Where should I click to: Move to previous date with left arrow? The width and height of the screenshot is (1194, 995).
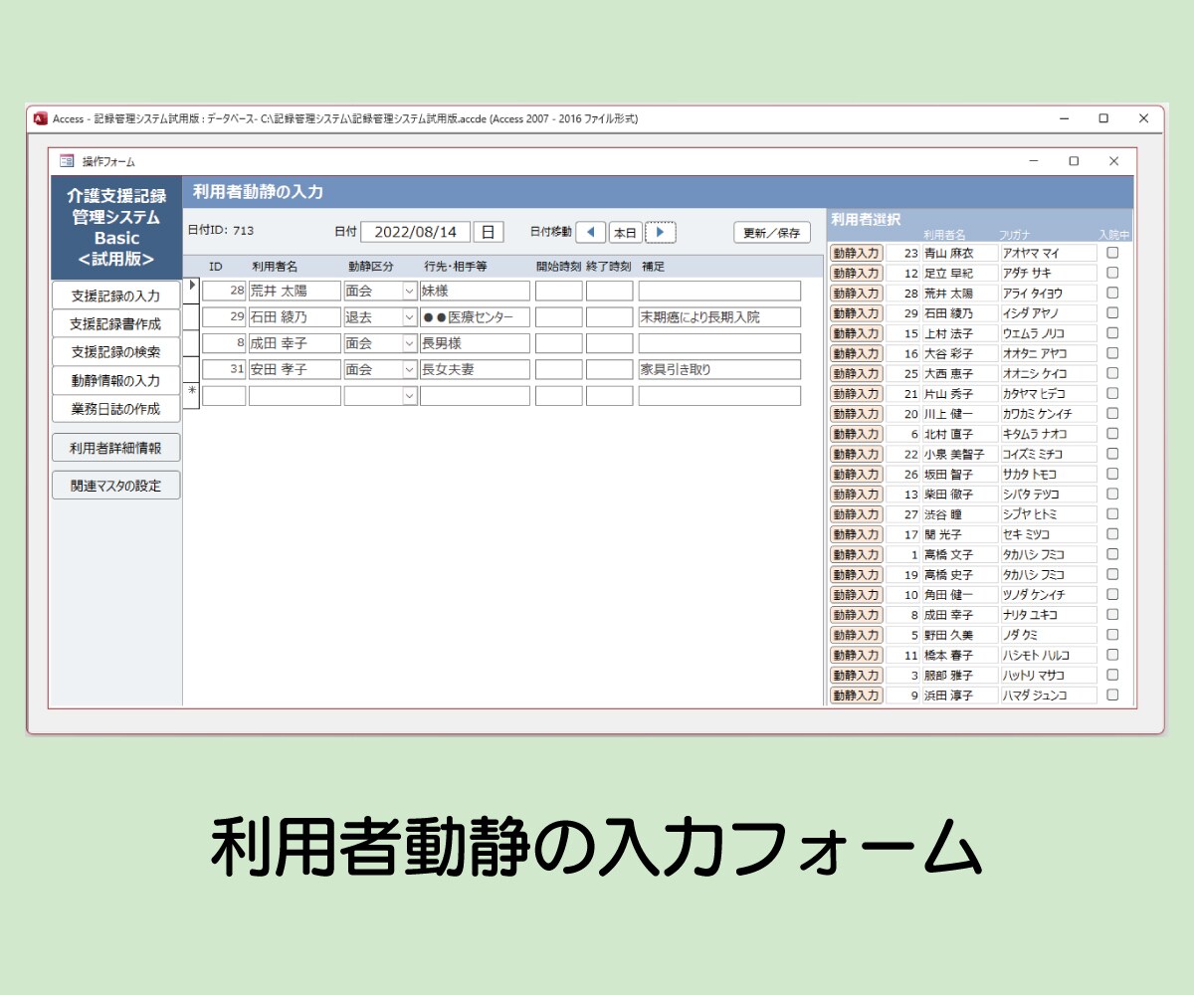tap(591, 232)
